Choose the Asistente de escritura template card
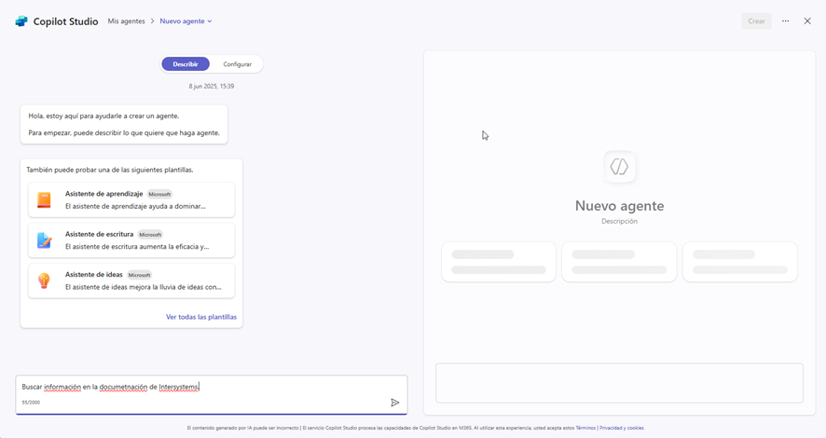Screen dimensions: 826x438 coord(140,240)
